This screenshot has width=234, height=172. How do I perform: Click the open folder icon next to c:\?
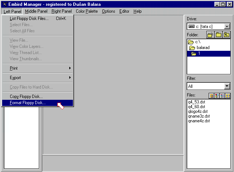[190, 42]
